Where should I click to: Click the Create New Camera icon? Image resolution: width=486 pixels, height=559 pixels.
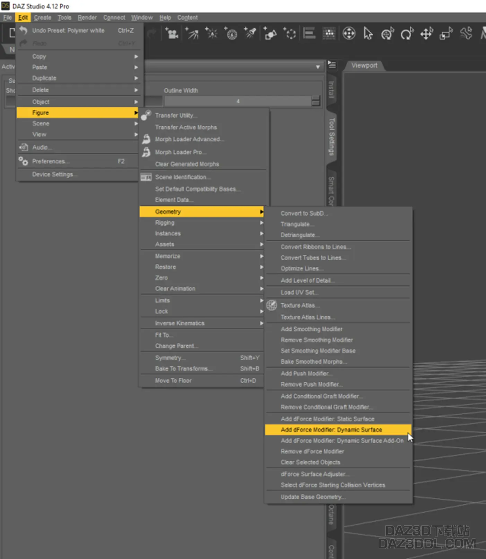click(x=171, y=34)
